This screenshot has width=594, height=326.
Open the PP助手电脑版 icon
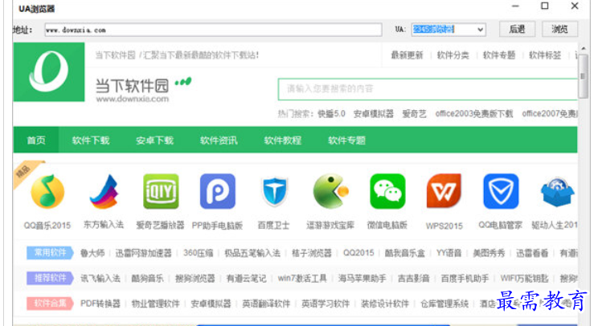[218, 191]
